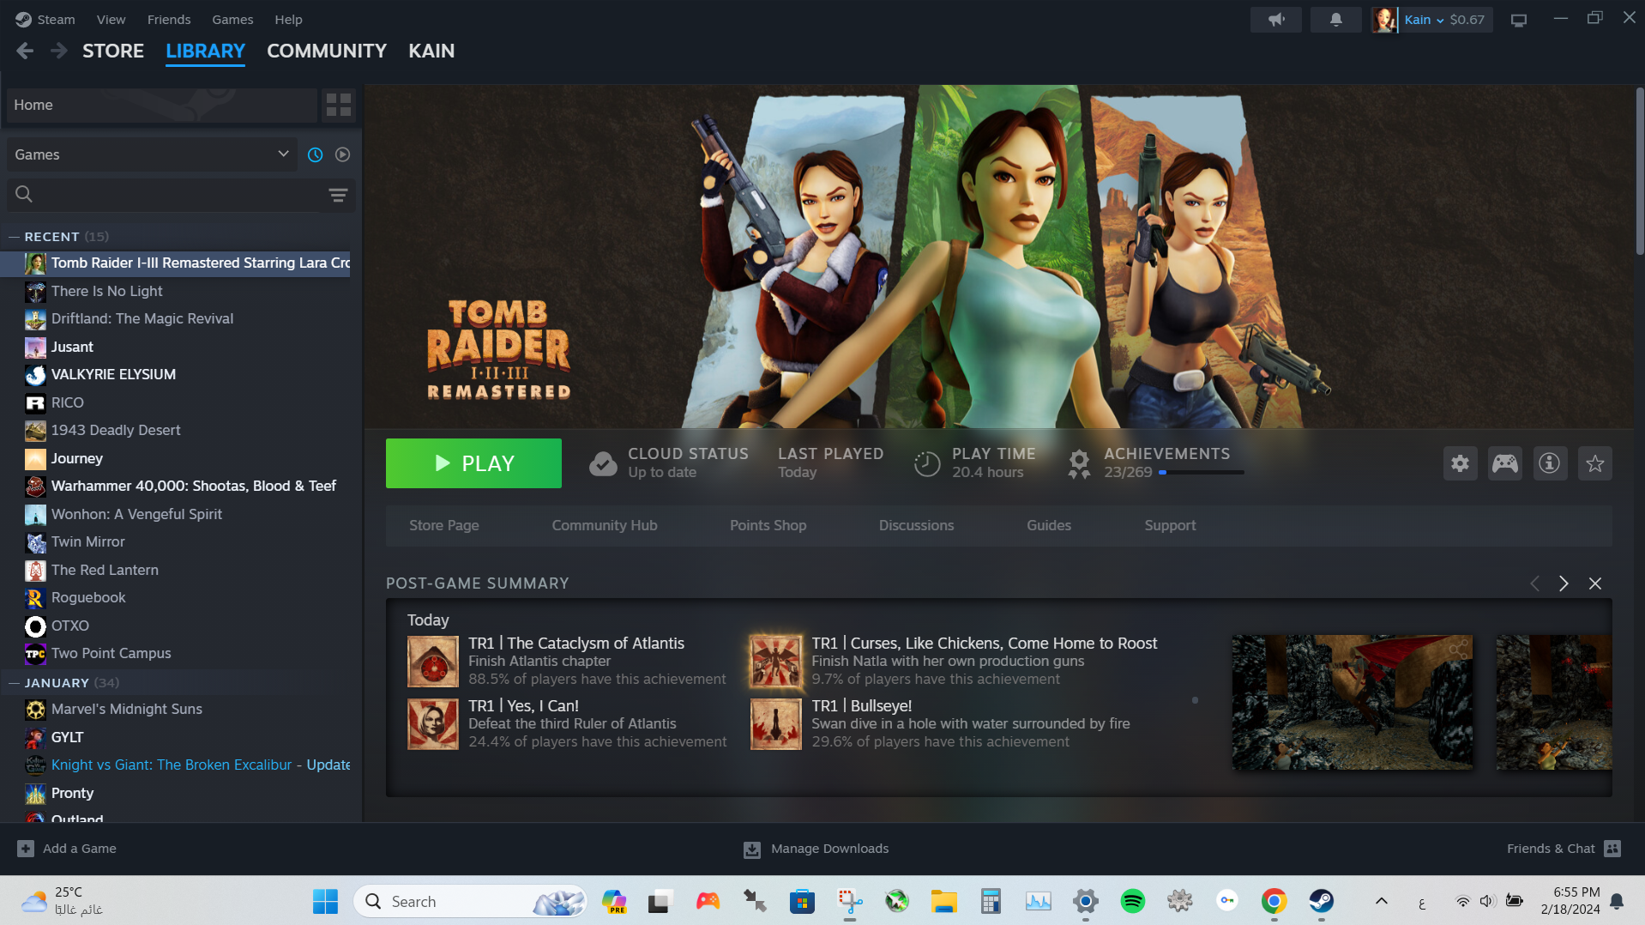Open the Games filter dropdown
Image resolution: width=1645 pixels, height=925 pixels.
tap(152, 154)
